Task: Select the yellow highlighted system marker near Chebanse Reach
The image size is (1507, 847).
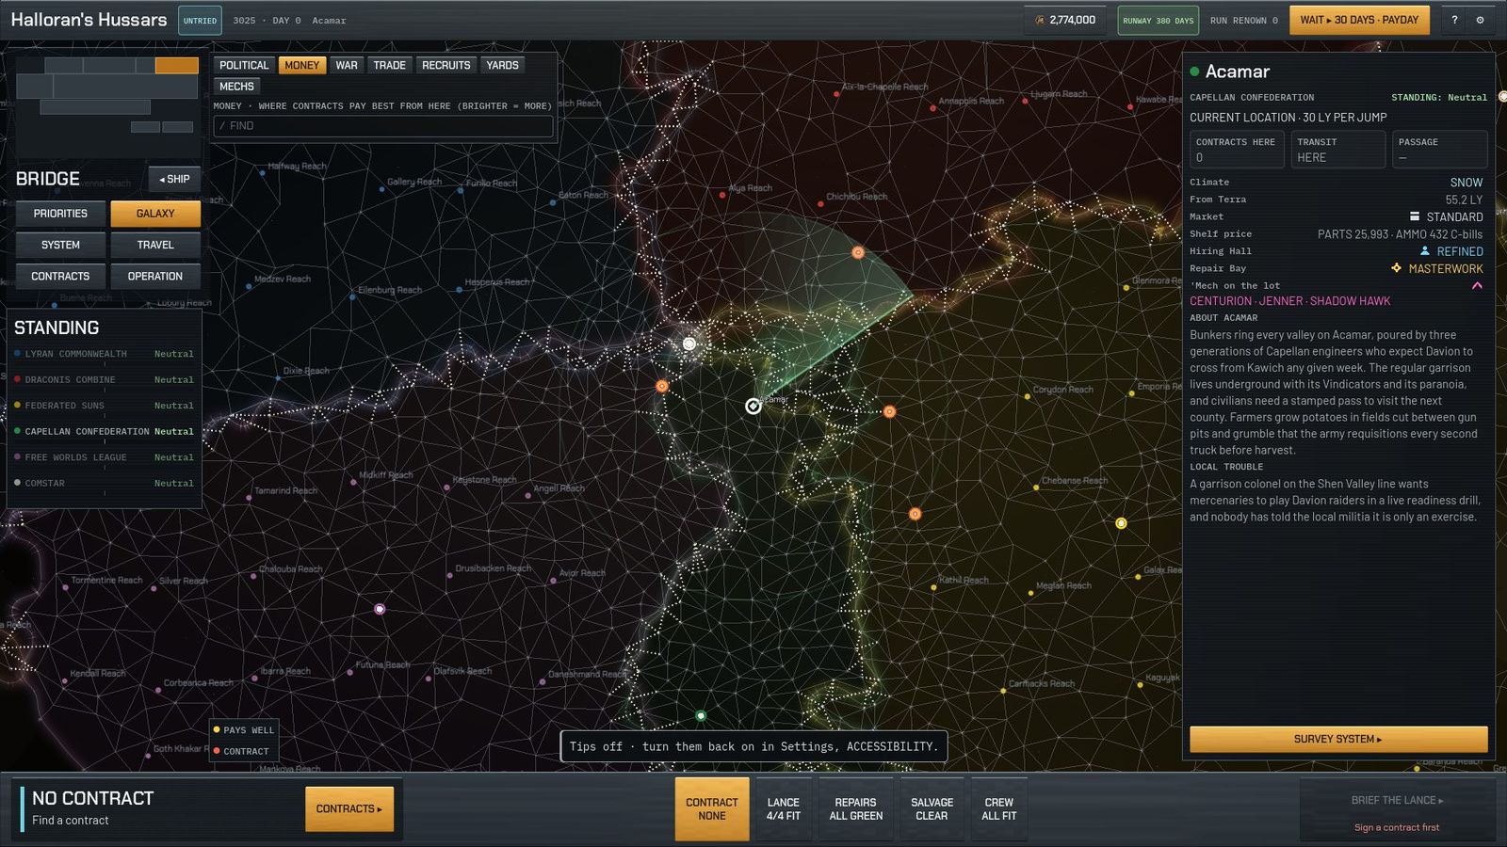Action: click(x=1121, y=523)
